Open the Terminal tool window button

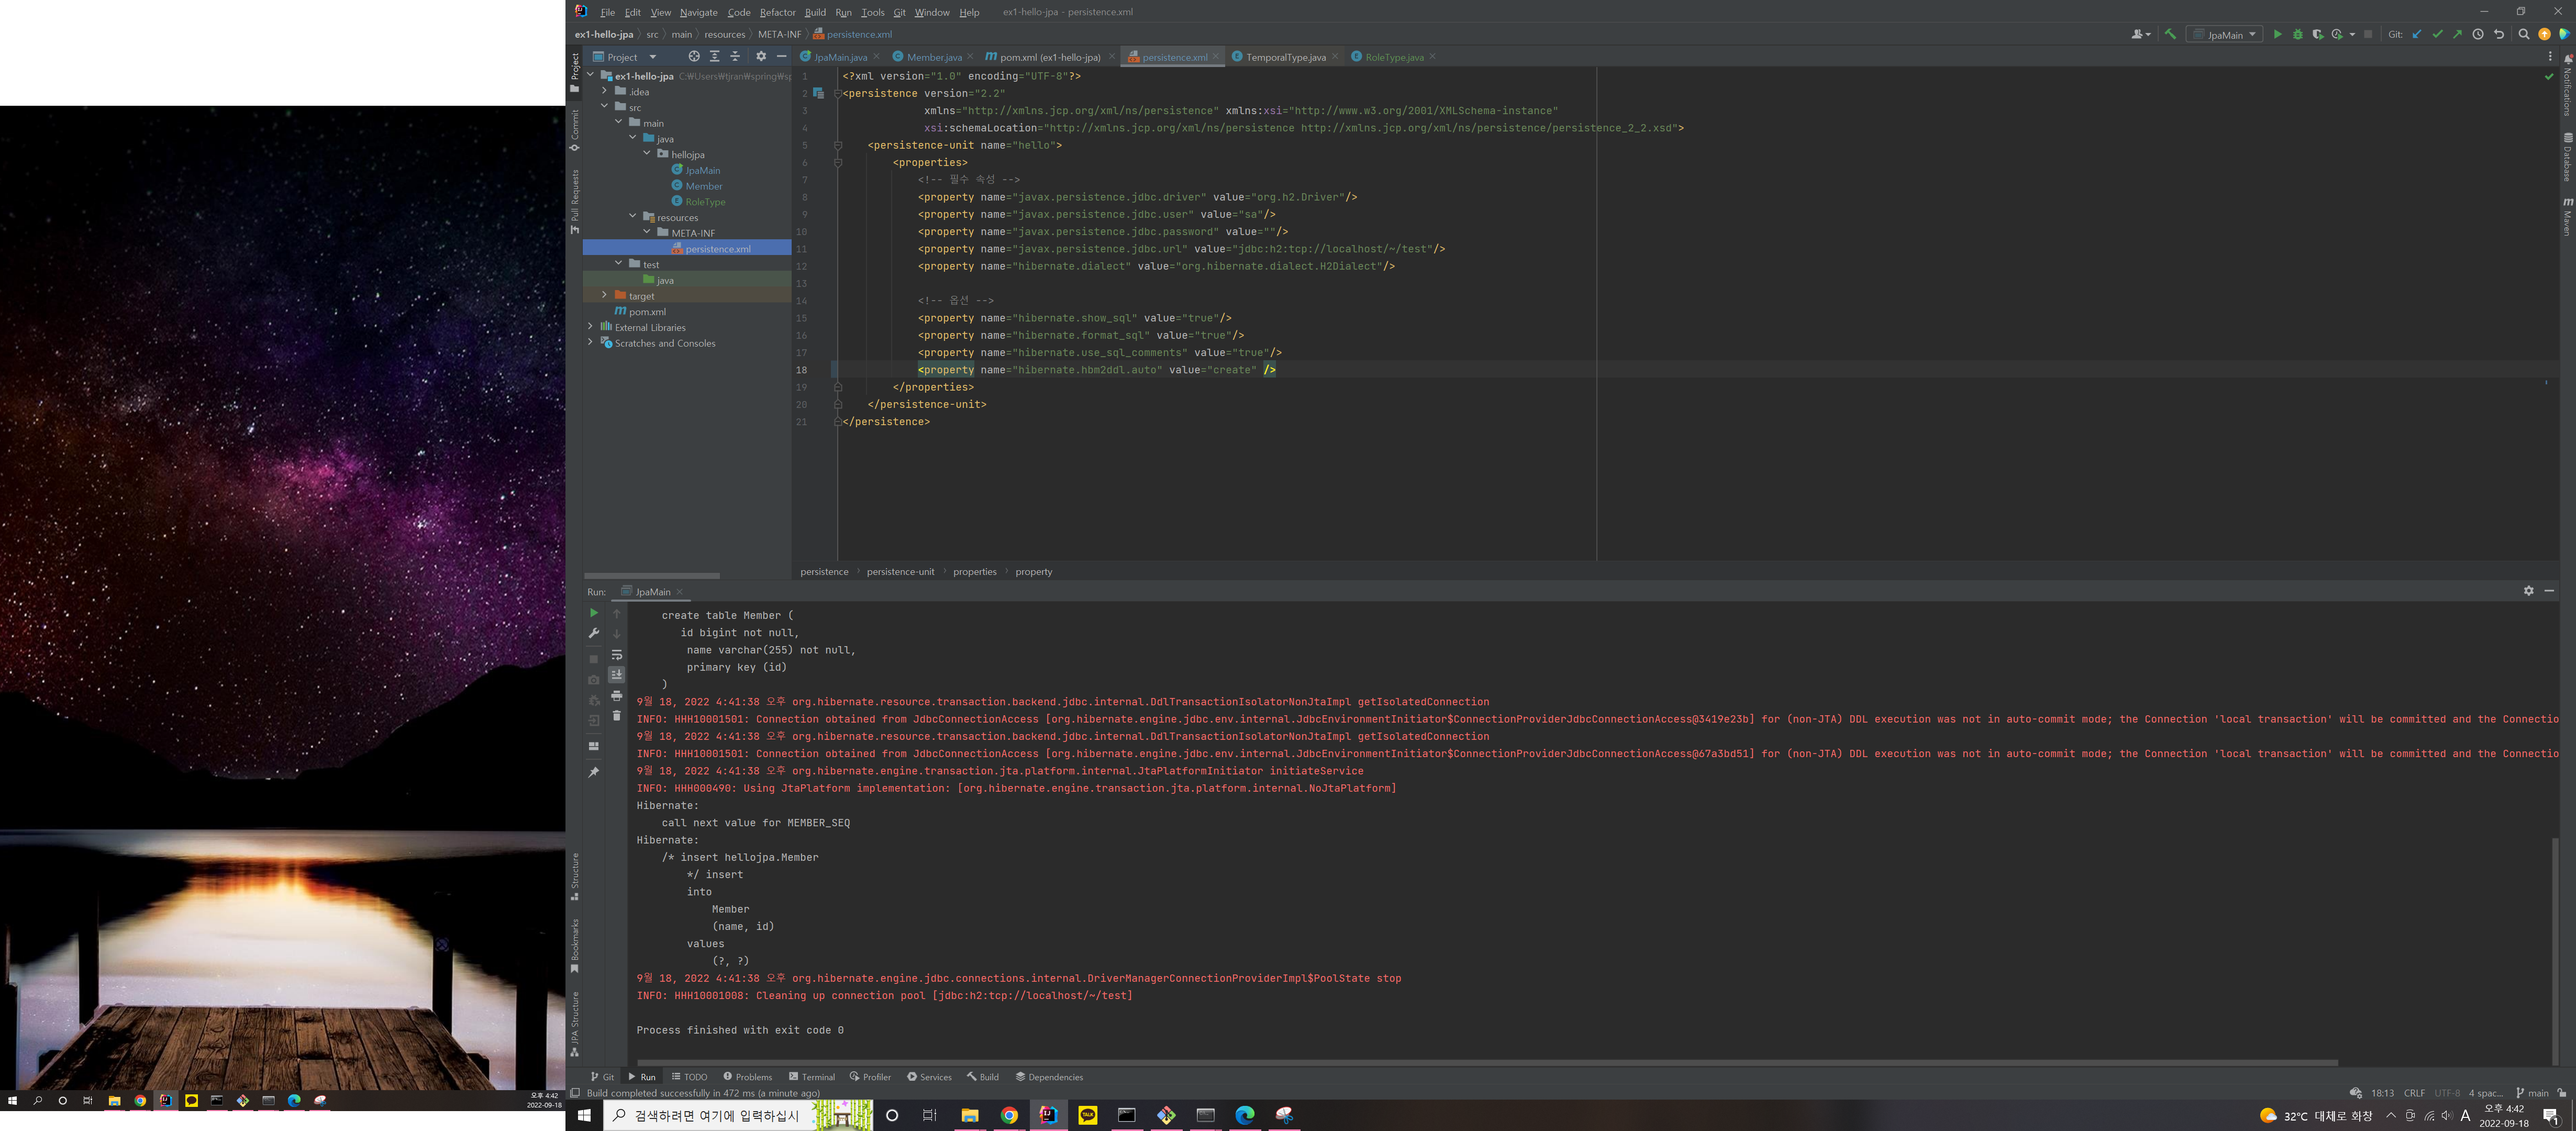pyautogui.click(x=811, y=1077)
